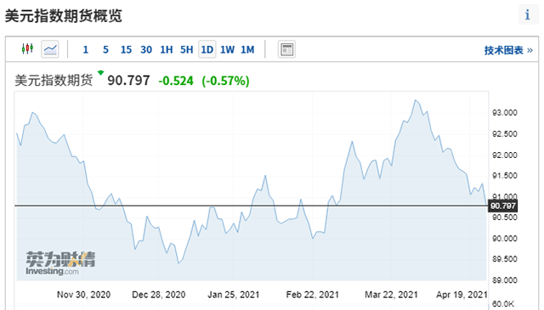This screenshot has height=310, width=544.
Task: Click the -0.524 change value
Action: [176, 82]
